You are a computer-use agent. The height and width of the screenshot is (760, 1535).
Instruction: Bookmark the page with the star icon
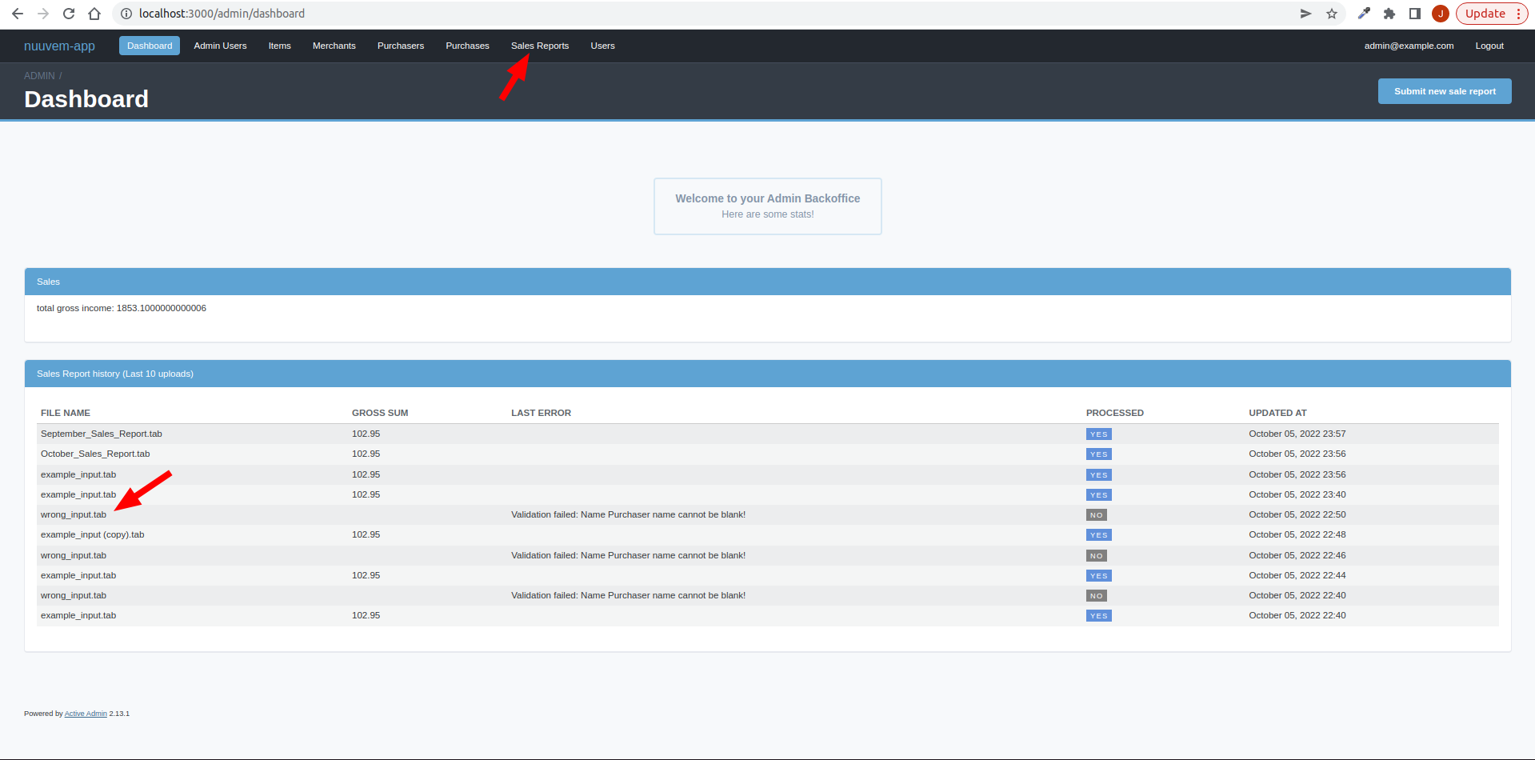(x=1332, y=14)
